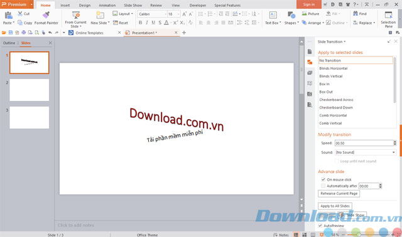Switch to Normal view in status bar
402x237 pixels.
tap(296, 234)
